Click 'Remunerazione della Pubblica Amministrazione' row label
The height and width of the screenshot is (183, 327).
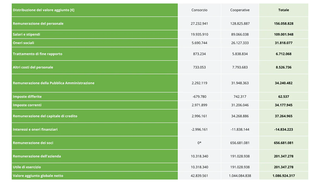pyautogui.click(x=54, y=83)
